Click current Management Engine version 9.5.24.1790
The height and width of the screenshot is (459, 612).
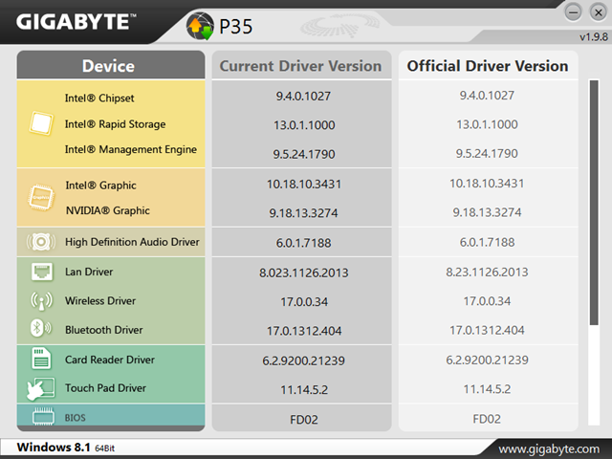[304, 154]
